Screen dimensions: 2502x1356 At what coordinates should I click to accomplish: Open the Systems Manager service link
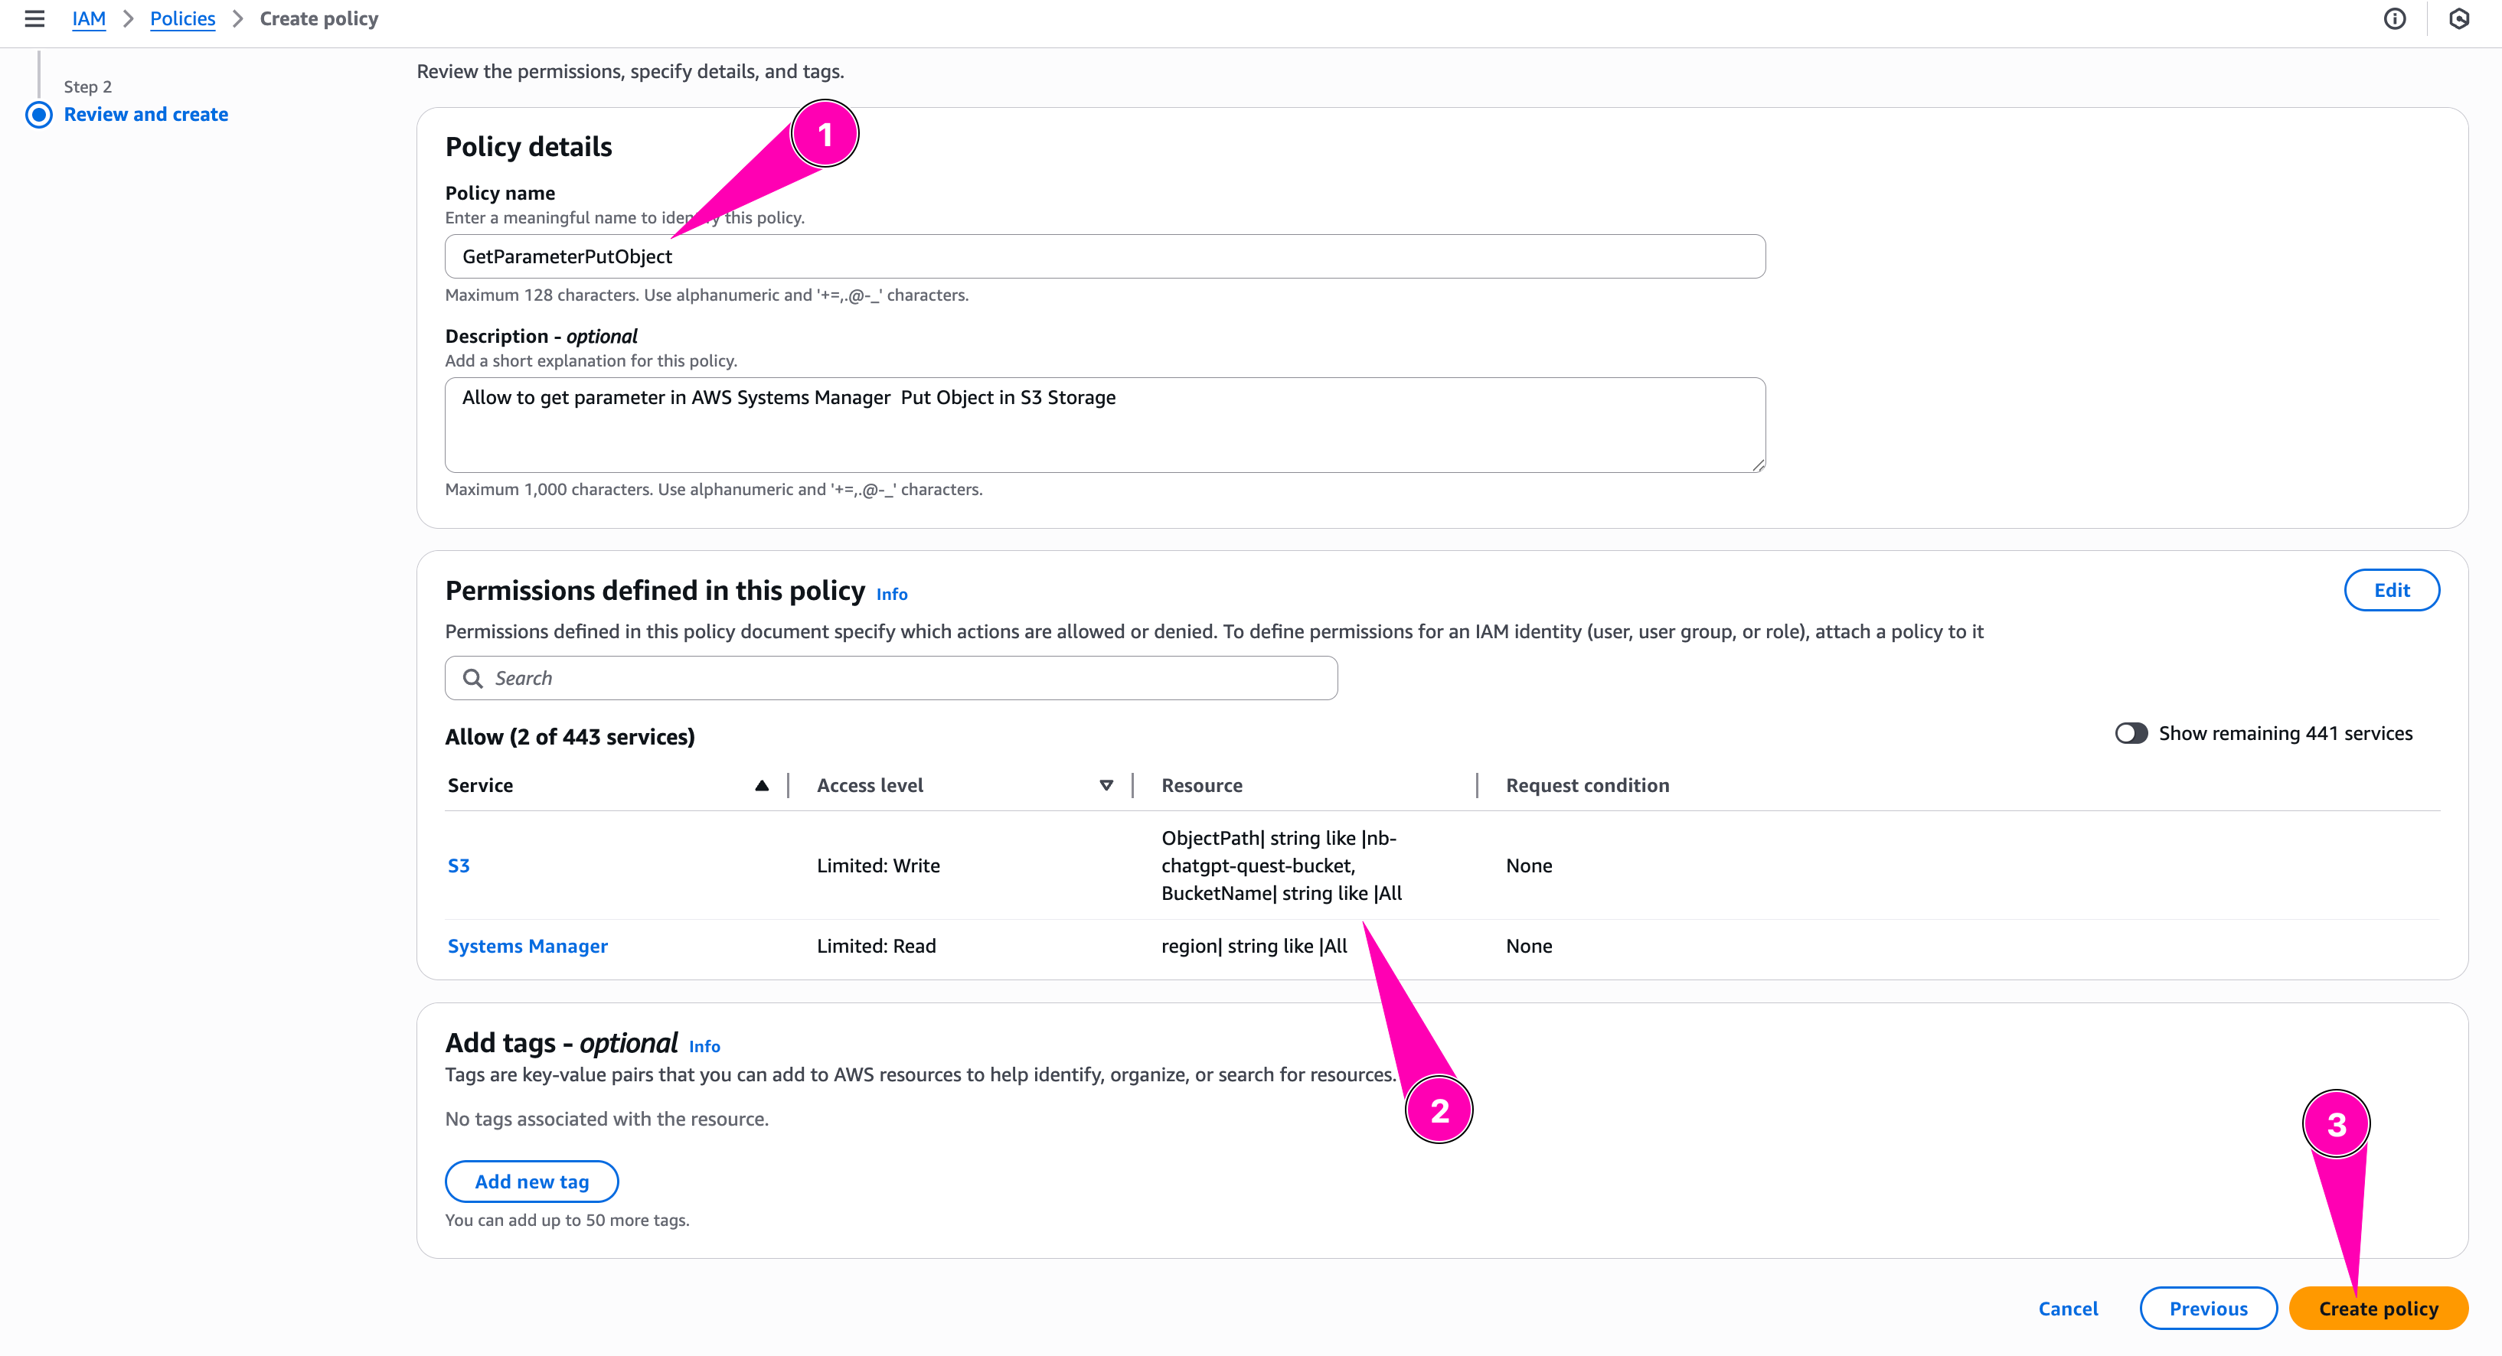pos(528,947)
